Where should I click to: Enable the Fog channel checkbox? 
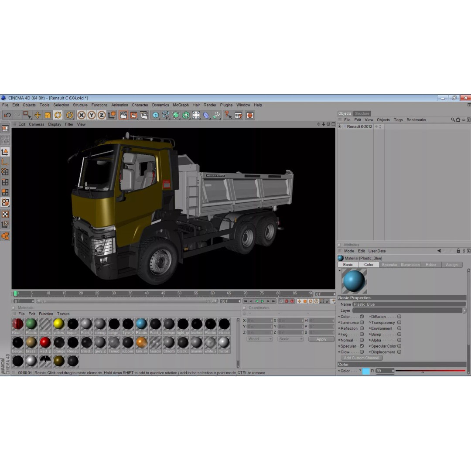click(362, 334)
